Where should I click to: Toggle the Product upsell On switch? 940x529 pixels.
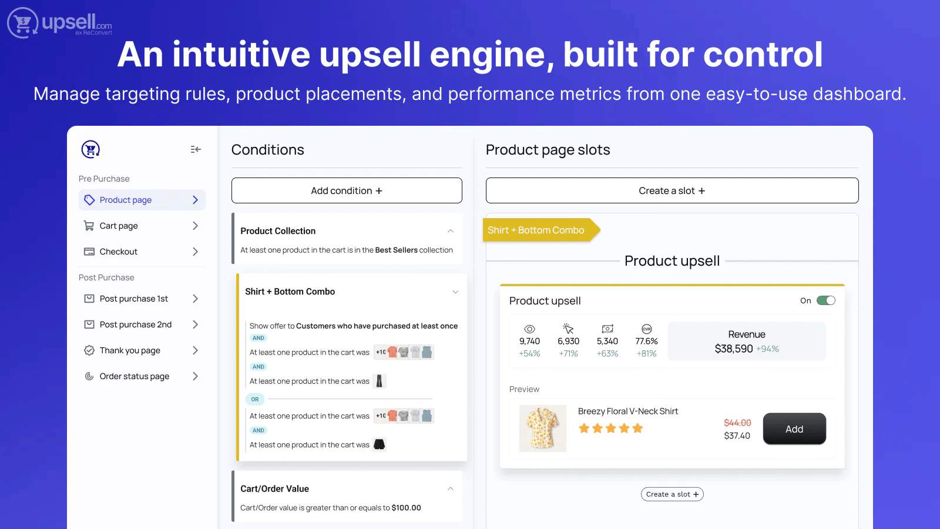click(x=827, y=300)
